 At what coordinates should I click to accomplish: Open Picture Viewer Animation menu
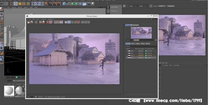coord(51,19)
